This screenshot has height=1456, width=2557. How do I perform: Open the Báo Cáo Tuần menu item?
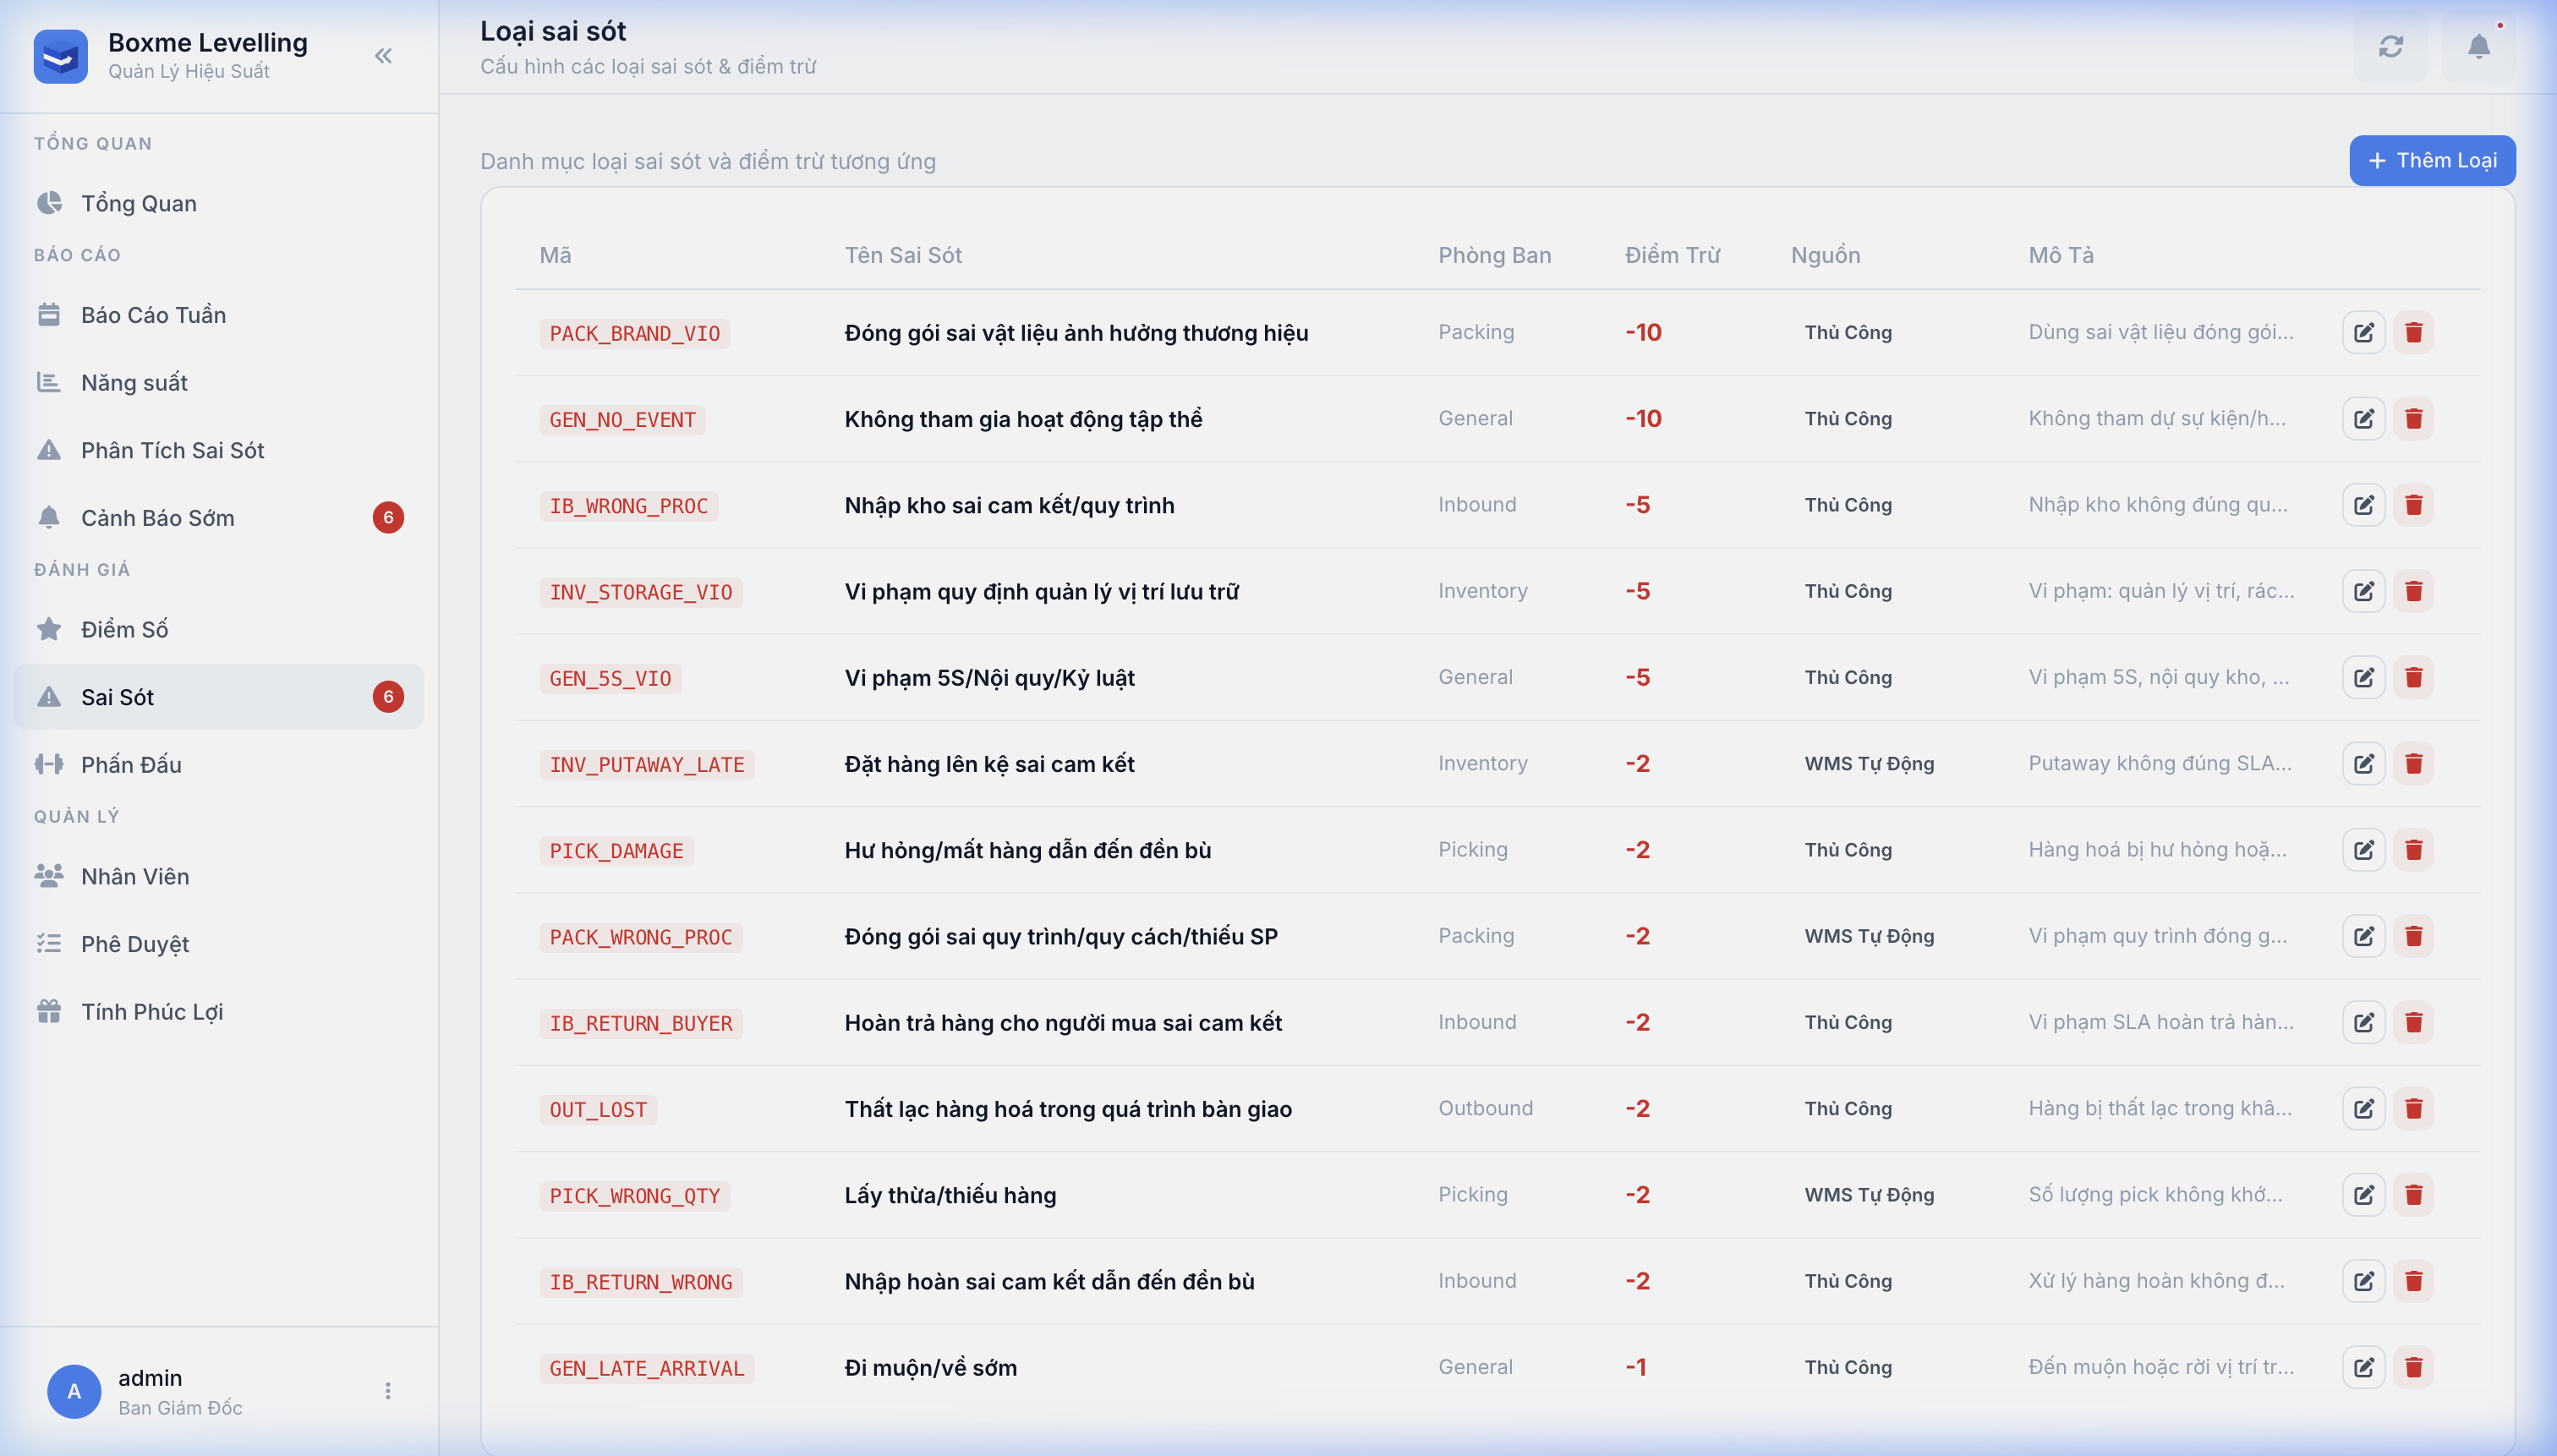click(153, 315)
